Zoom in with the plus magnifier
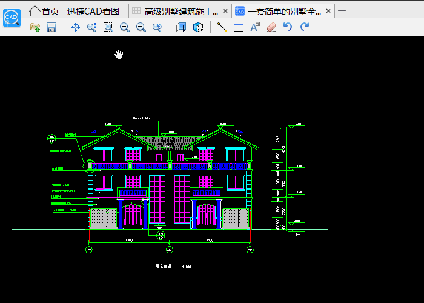The height and width of the screenshot is (303, 424). coord(125,27)
